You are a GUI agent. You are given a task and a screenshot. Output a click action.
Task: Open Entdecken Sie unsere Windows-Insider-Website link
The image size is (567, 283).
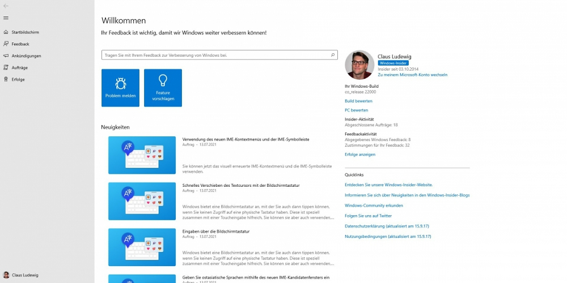[x=389, y=185]
